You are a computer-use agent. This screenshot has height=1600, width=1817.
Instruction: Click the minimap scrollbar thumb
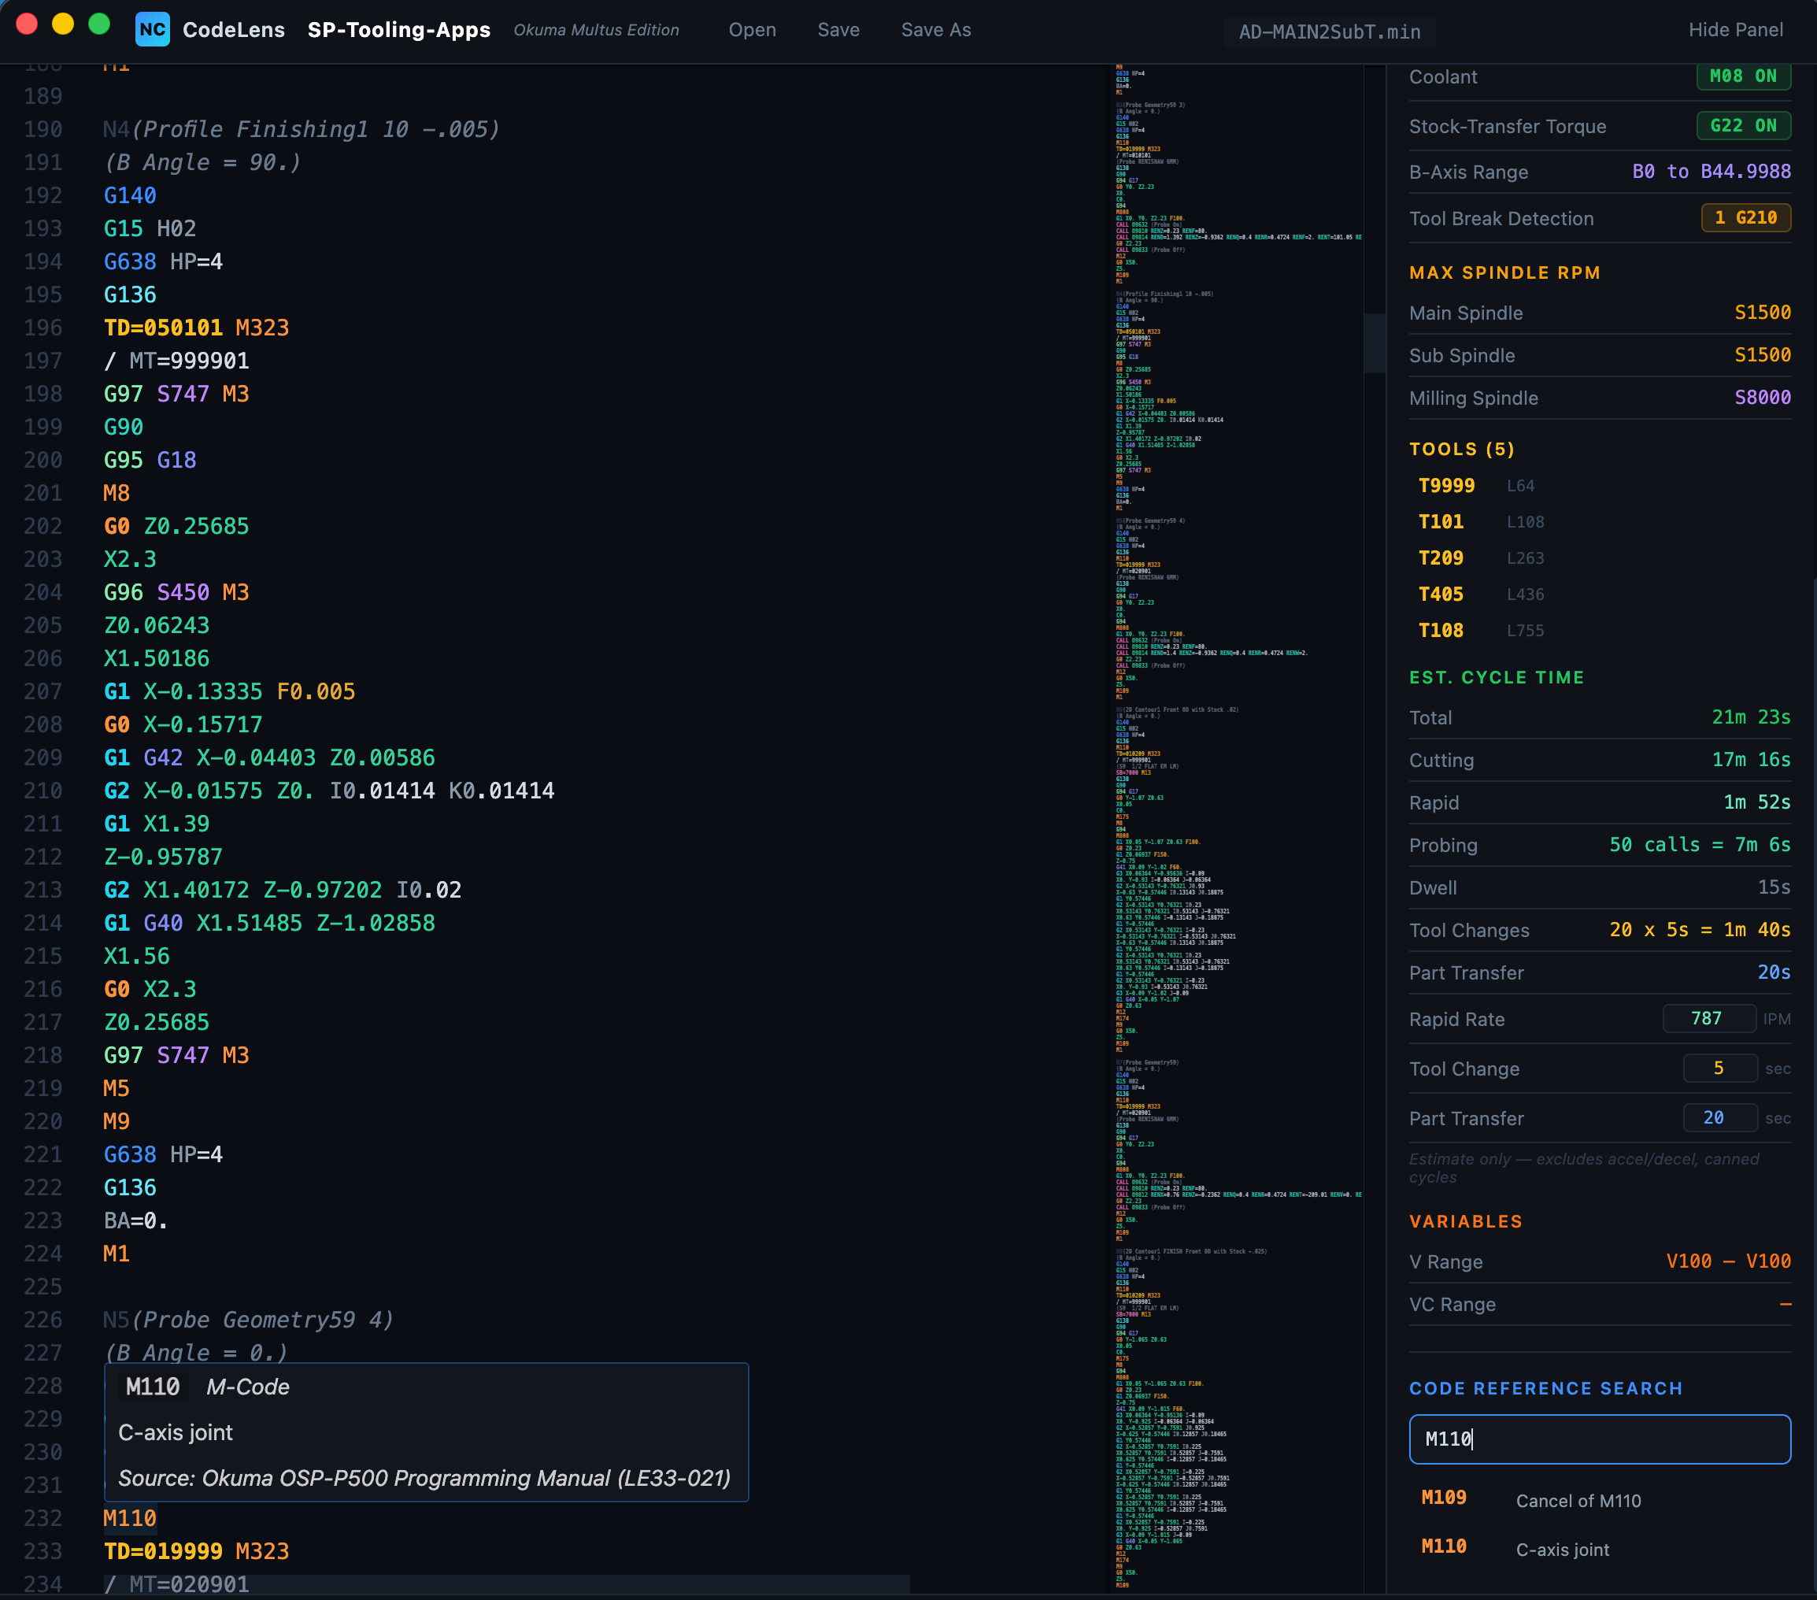click(1375, 343)
